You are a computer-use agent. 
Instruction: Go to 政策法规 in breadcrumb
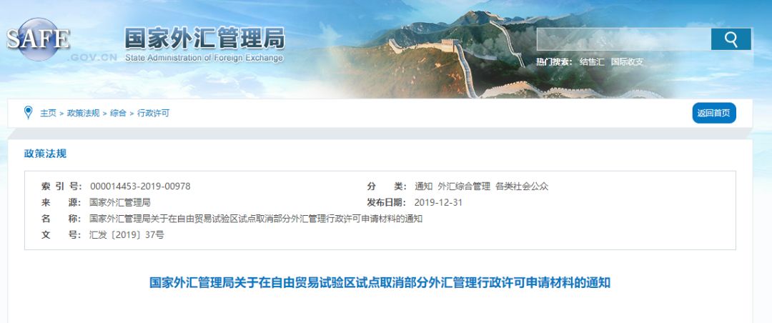(83, 113)
